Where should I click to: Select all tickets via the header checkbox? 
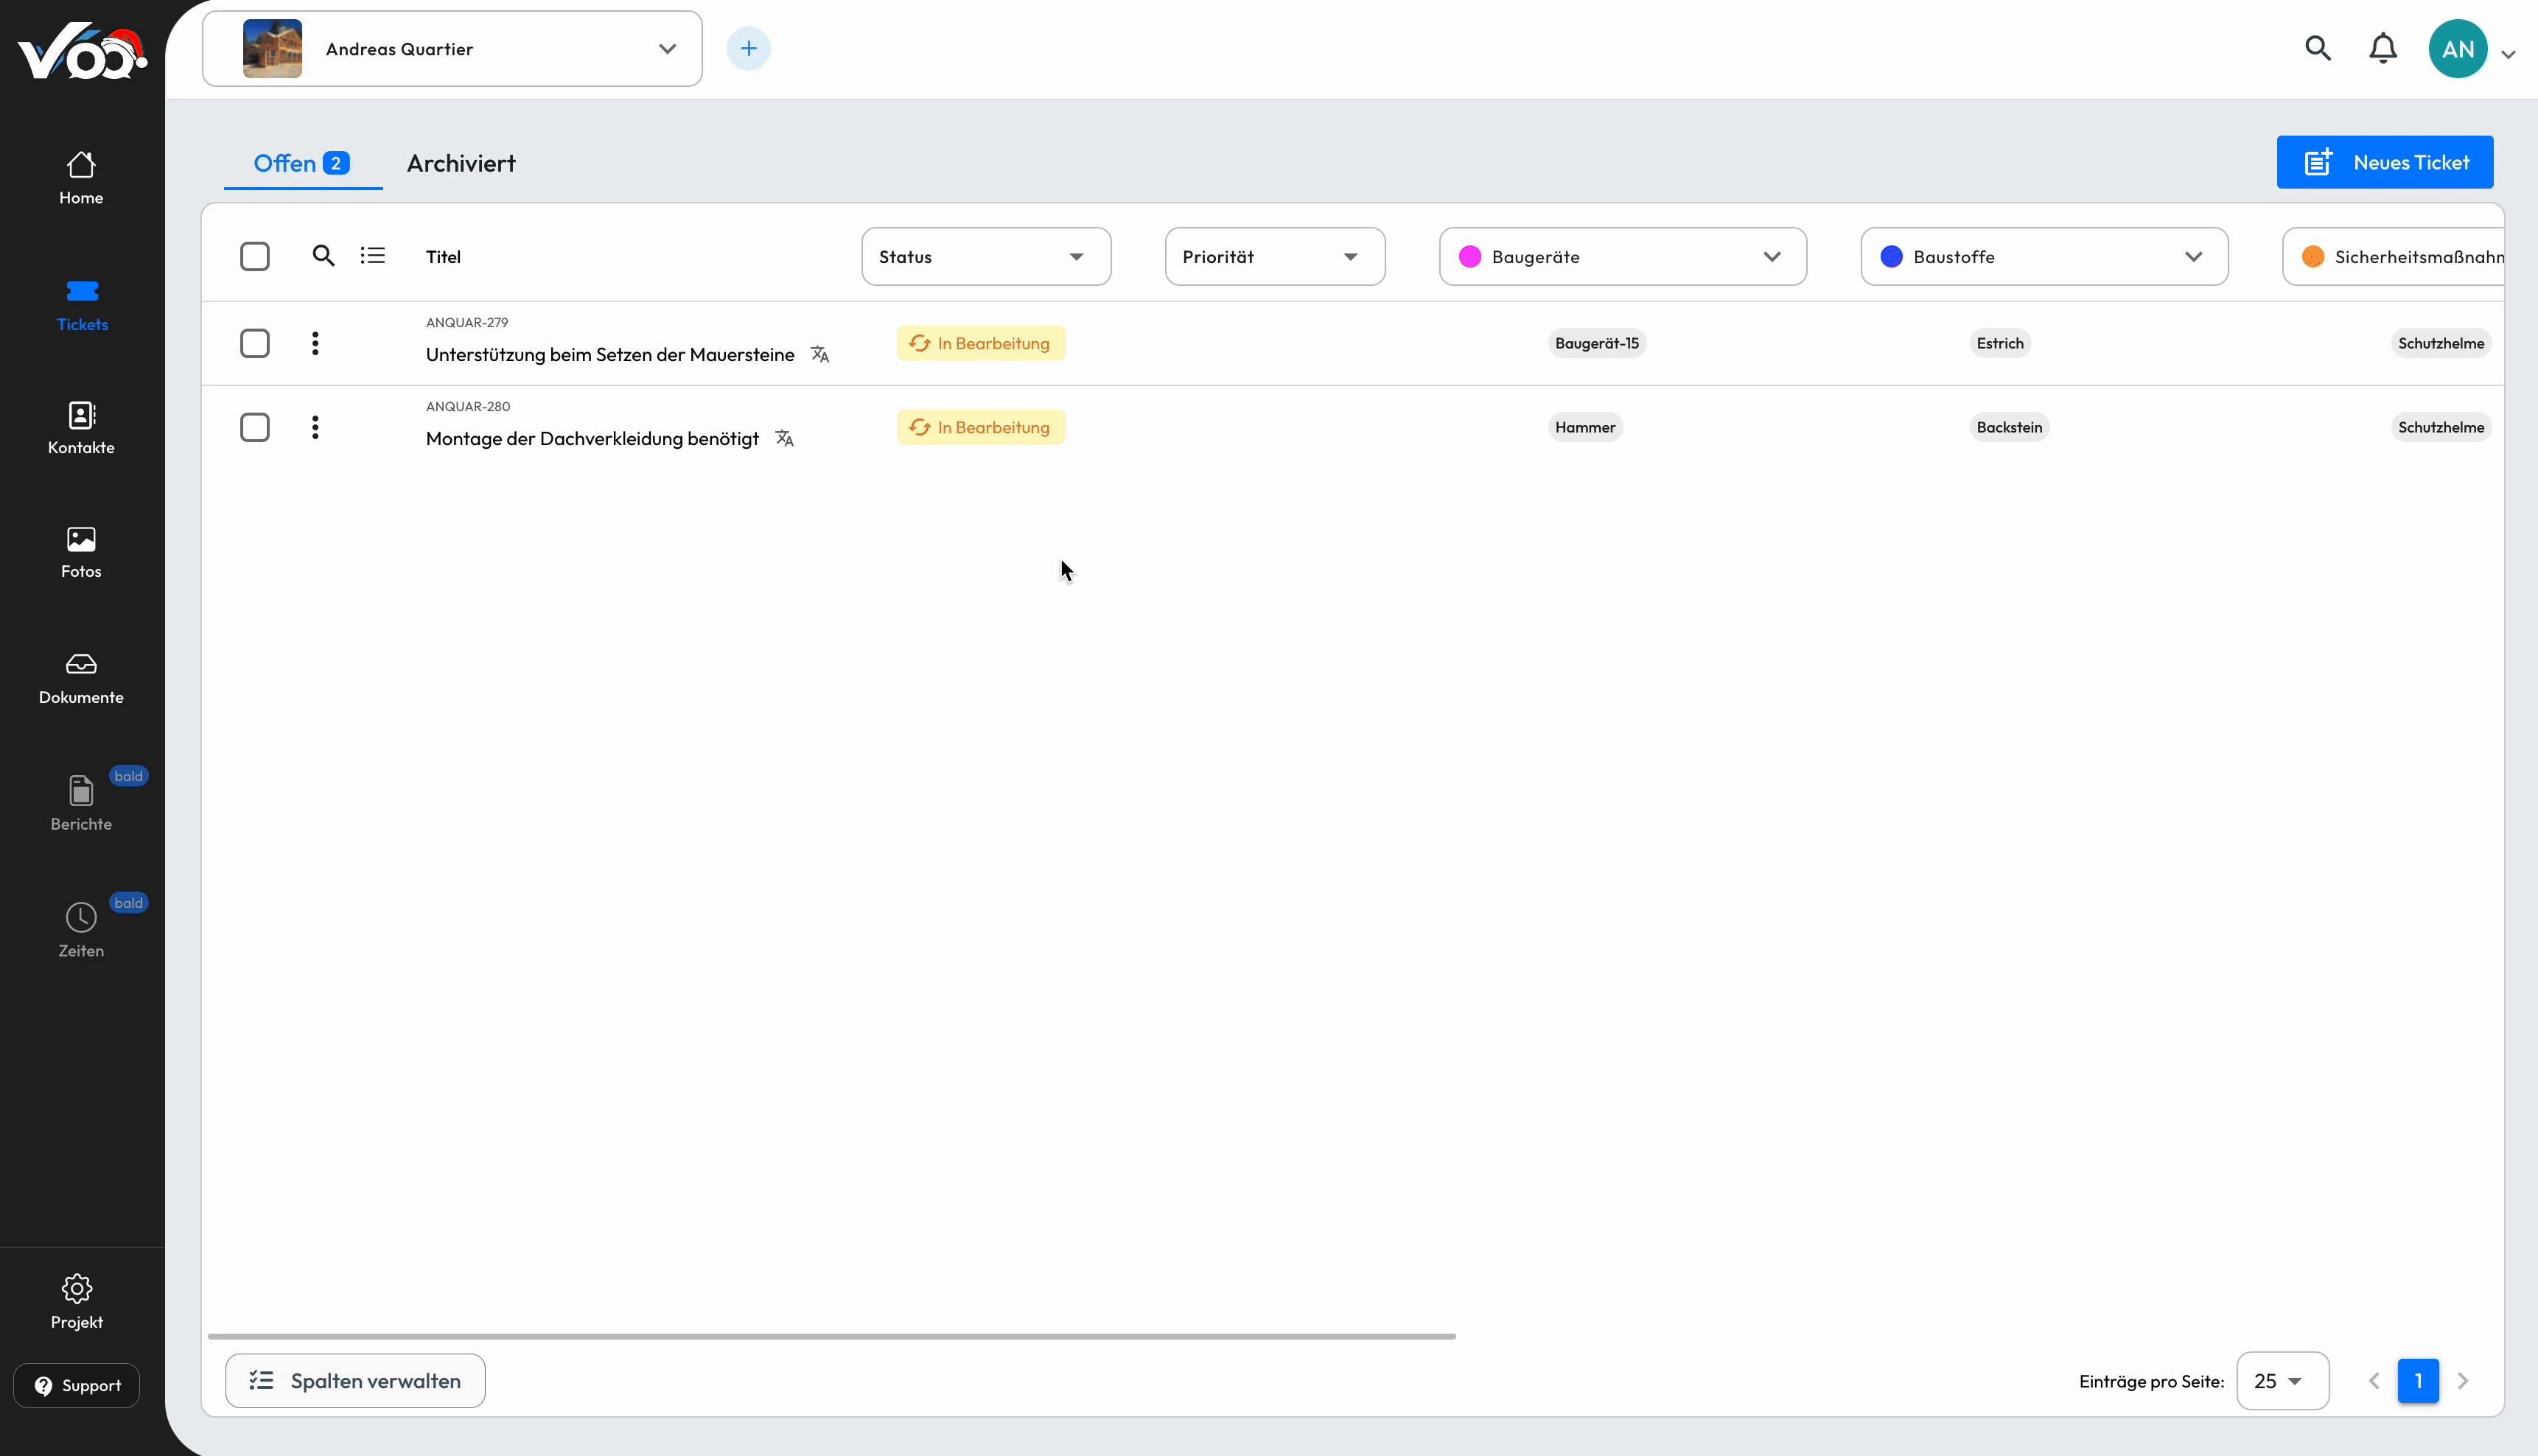click(x=255, y=256)
